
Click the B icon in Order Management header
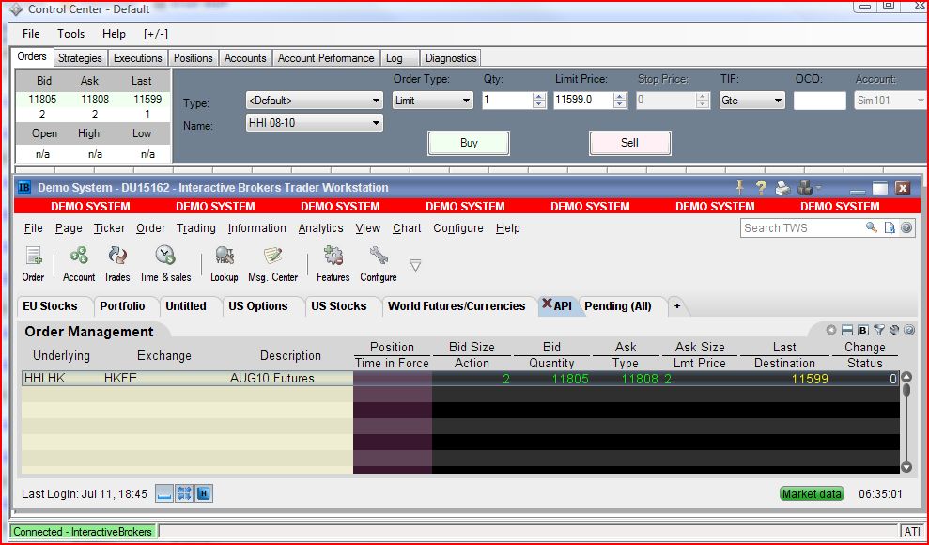coord(863,331)
